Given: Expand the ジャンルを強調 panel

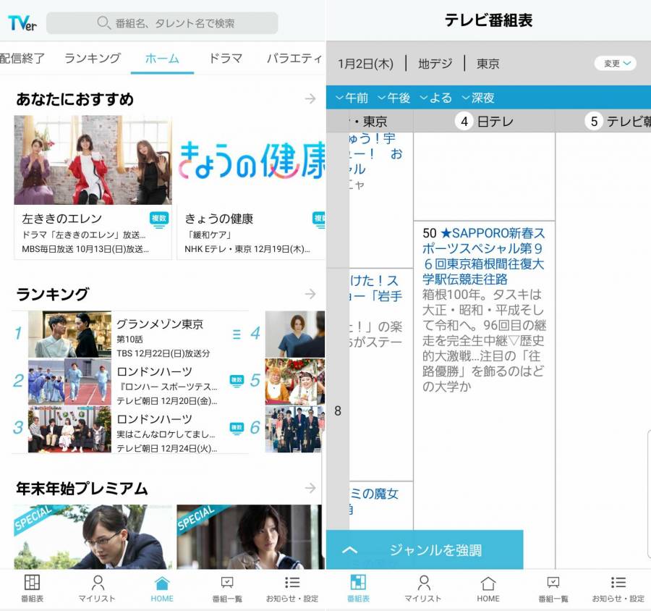Looking at the screenshot, I should click(x=425, y=550).
